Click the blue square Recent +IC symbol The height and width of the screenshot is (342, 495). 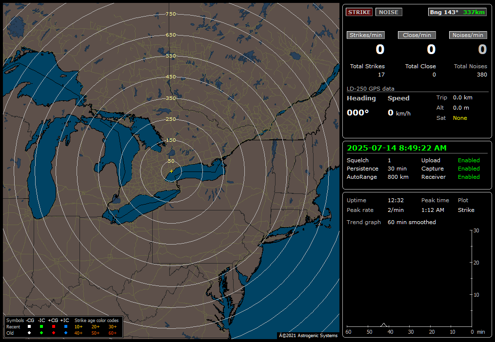[66, 327]
